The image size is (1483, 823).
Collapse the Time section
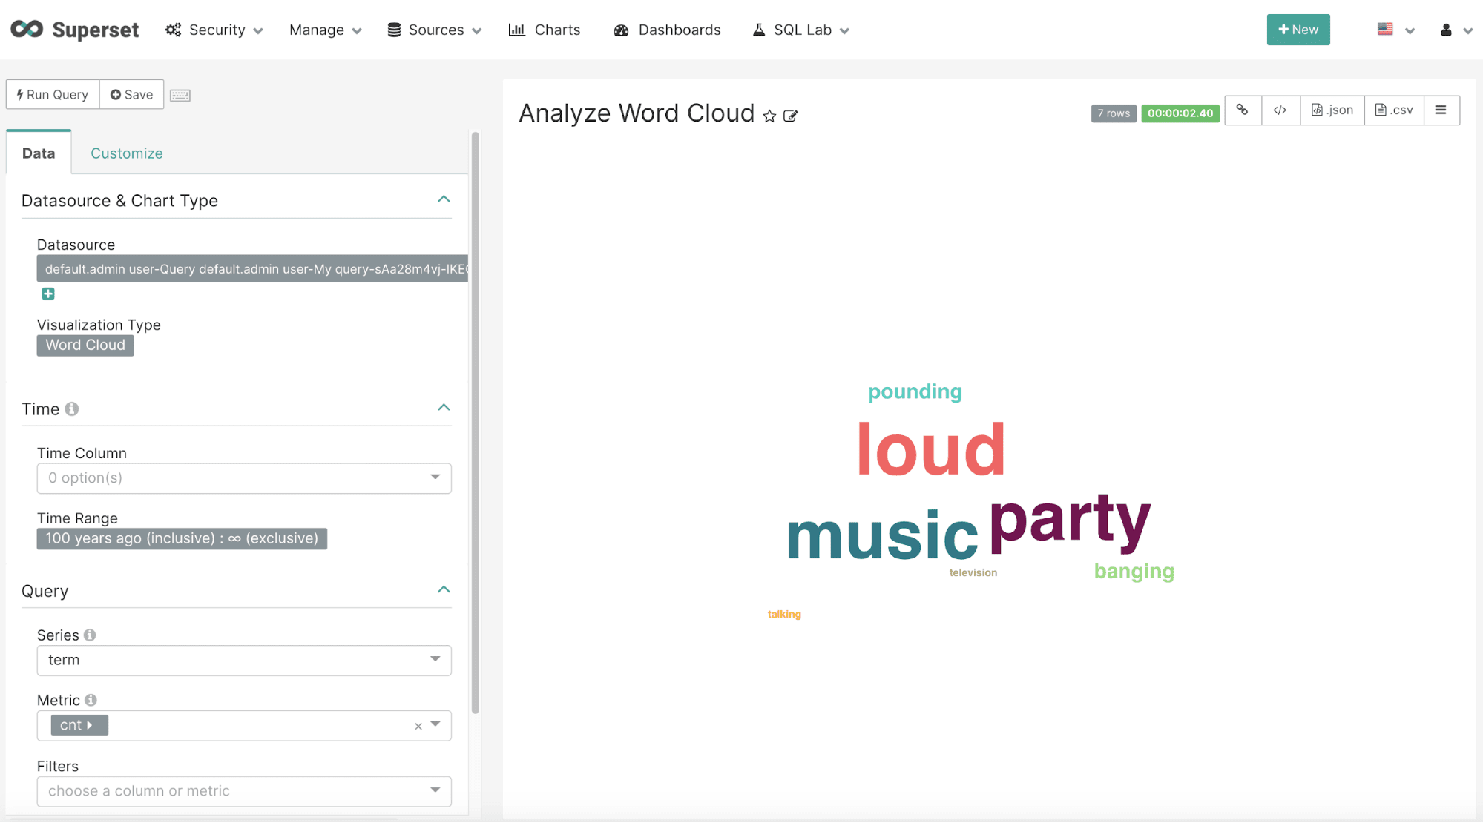444,407
